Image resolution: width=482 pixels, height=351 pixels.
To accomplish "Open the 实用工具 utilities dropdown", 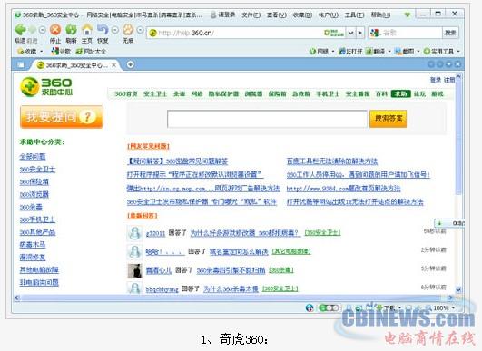I will [x=441, y=52].
